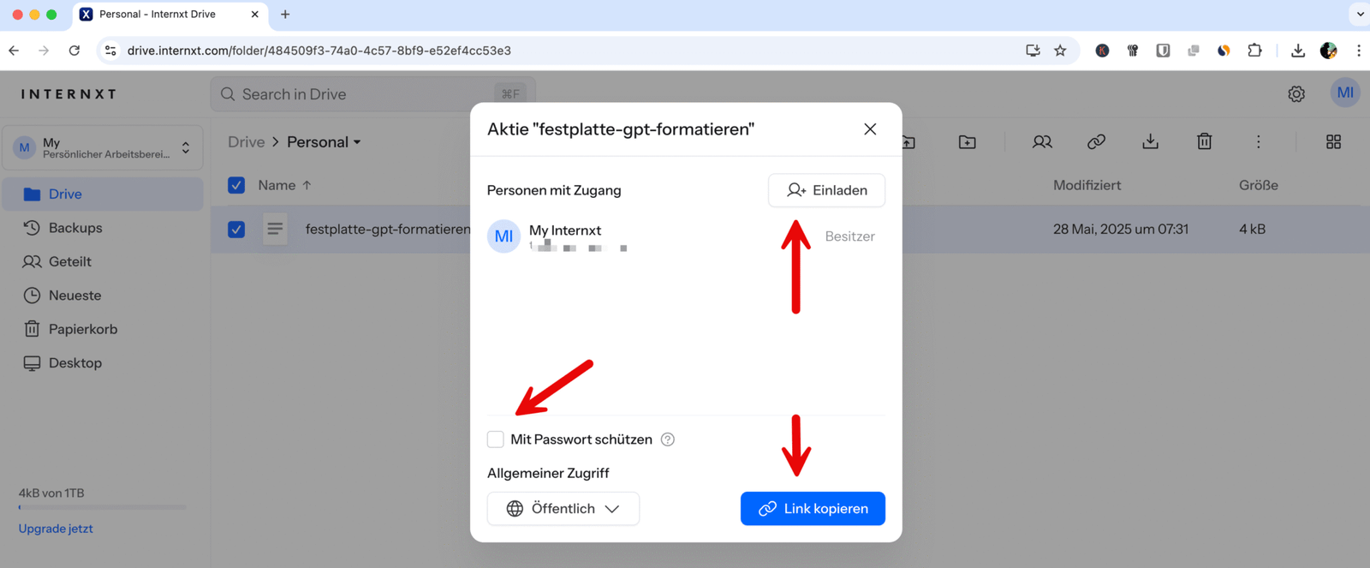Sort by the Größe column

(1259, 185)
